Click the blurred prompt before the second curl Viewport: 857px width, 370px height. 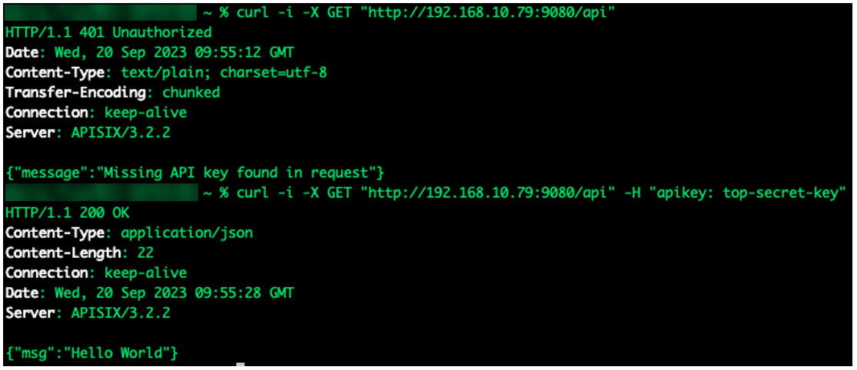pos(100,193)
